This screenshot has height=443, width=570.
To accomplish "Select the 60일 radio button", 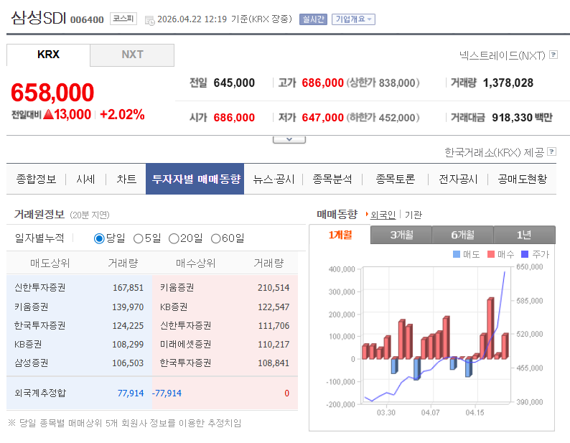I will tap(216, 238).
